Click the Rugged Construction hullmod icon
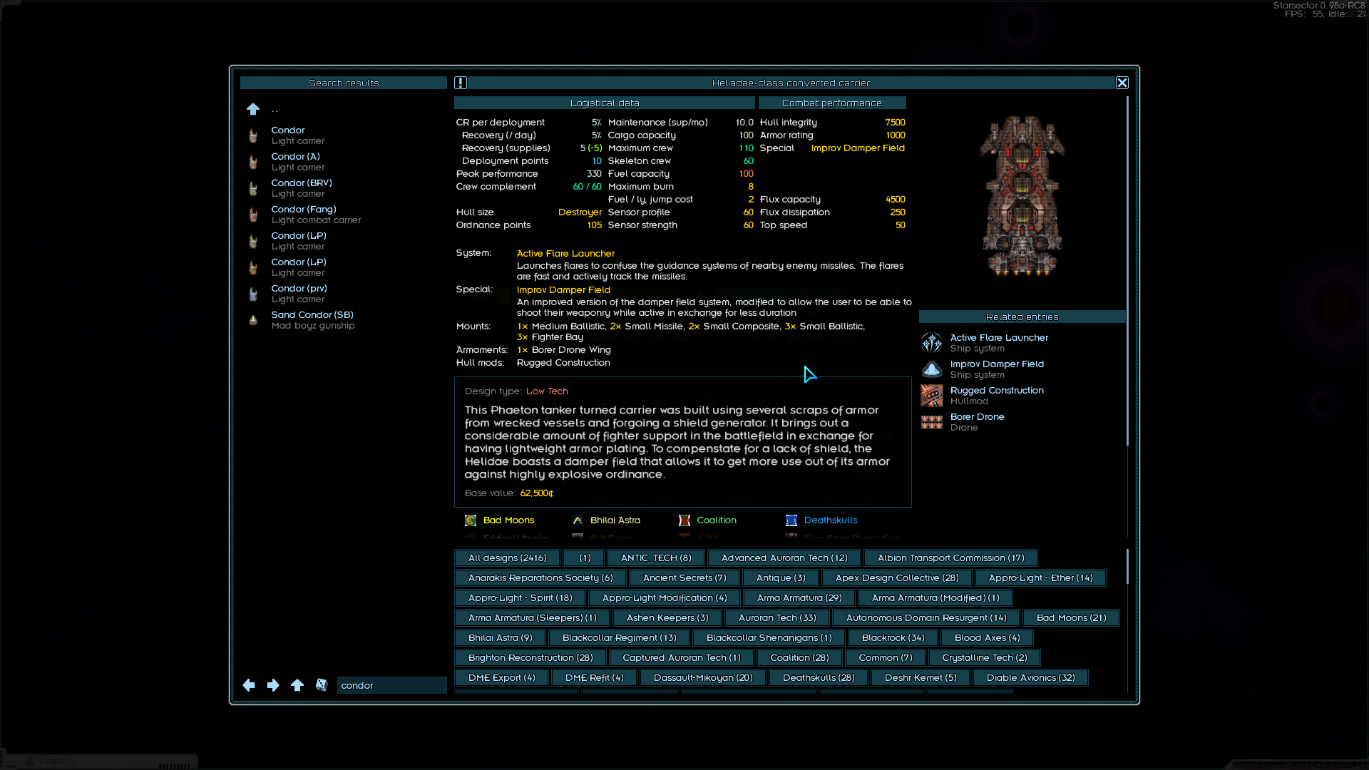The width and height of the screenshot is (1369, 770). click(x=932, y=396)
